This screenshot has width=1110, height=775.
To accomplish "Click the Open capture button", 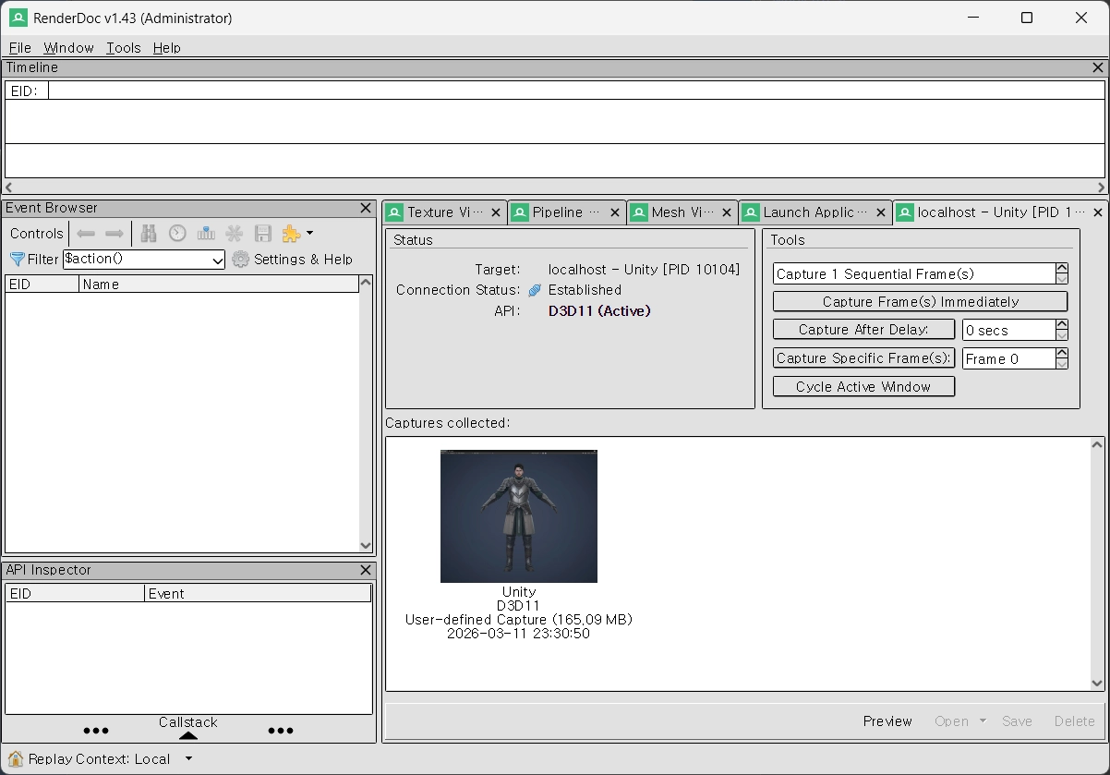I will pyautogui.click(x=951, y=721).
